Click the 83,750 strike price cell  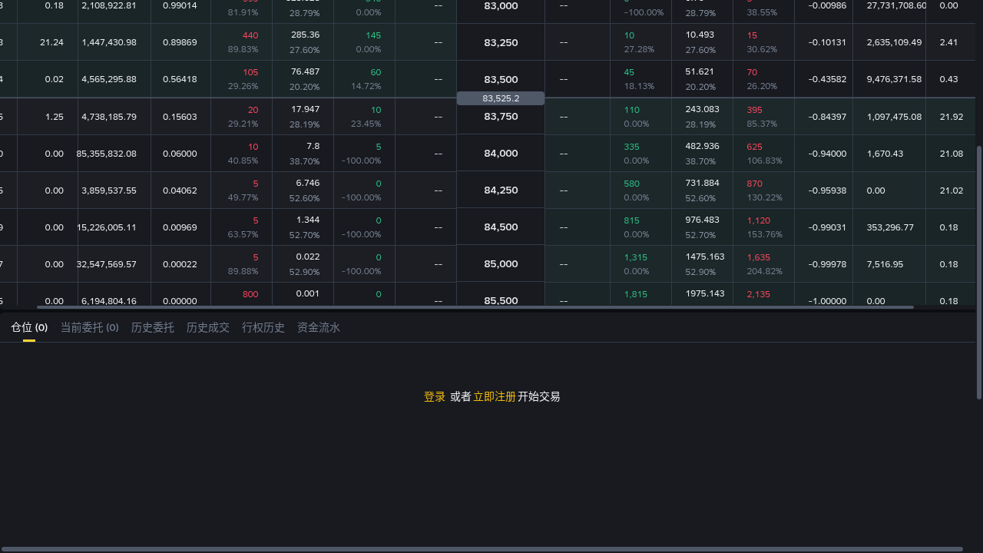click(501, 116)
